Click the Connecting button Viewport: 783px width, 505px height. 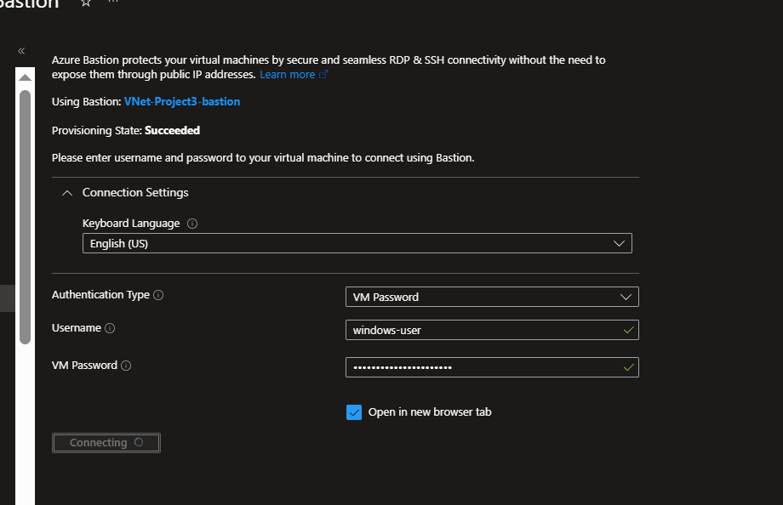click(106, 443)
